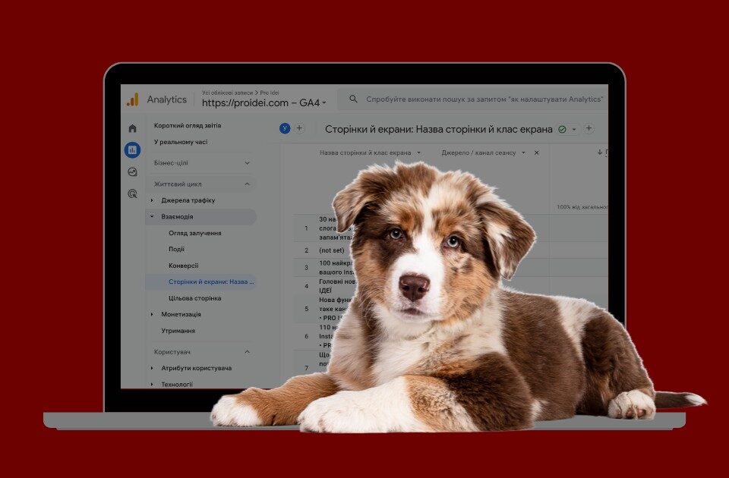Open the property selector https://proidei.com – GA4
Image resolution: width=729 pixels, height=478 pixels.
pos(264,103)
